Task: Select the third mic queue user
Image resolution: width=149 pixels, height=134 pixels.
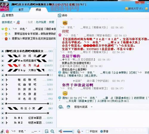Action: [x=29, y=39]
